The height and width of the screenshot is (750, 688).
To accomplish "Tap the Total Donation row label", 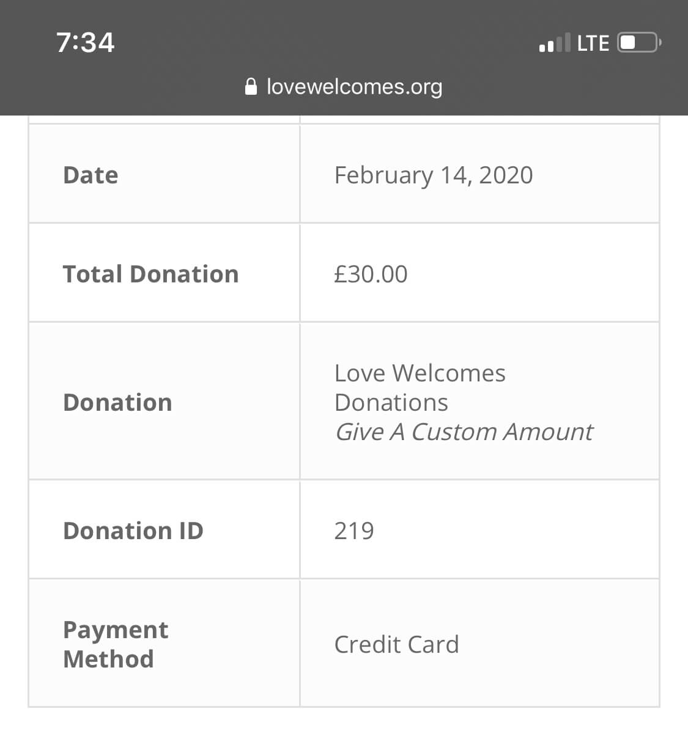I will (x=150, y=274).
